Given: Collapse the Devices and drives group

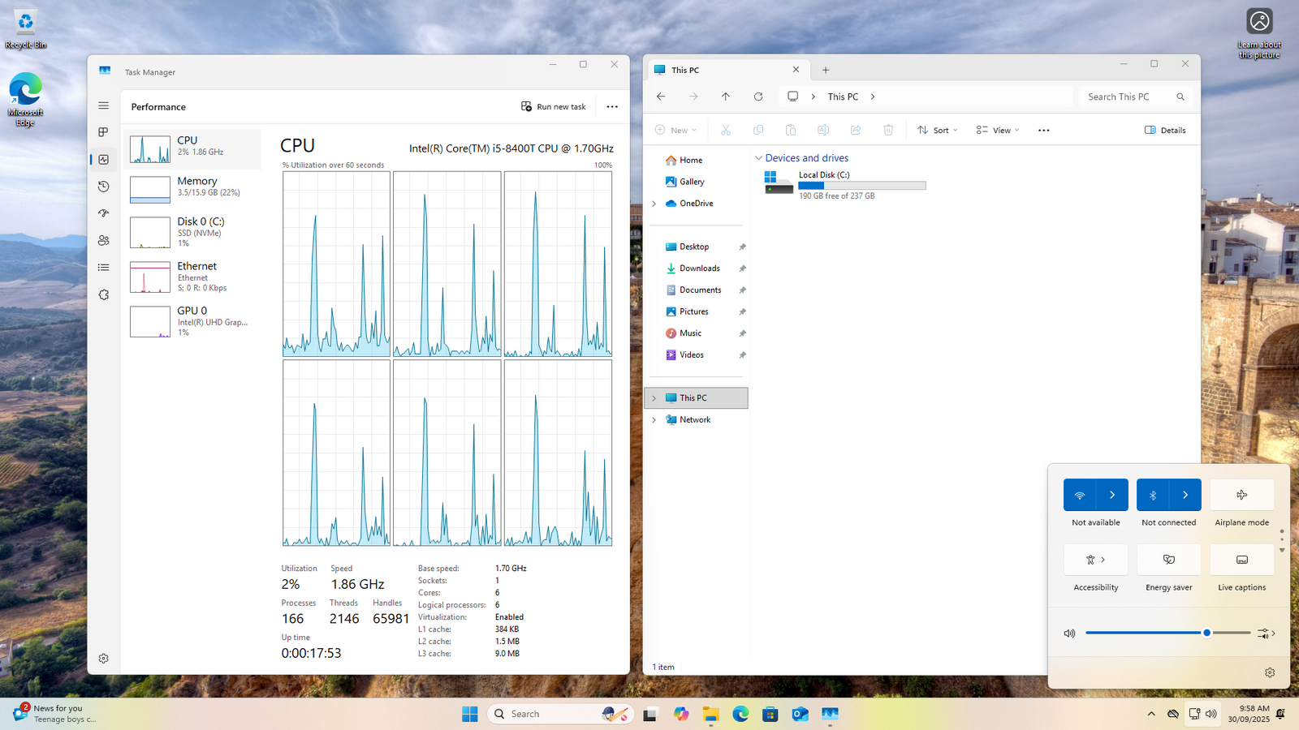Looking at the screenshot, I should tap(758, 158).
